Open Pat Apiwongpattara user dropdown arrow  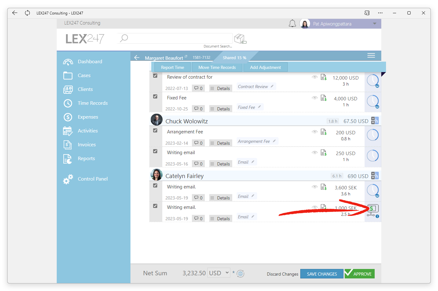tap(375, 24)
